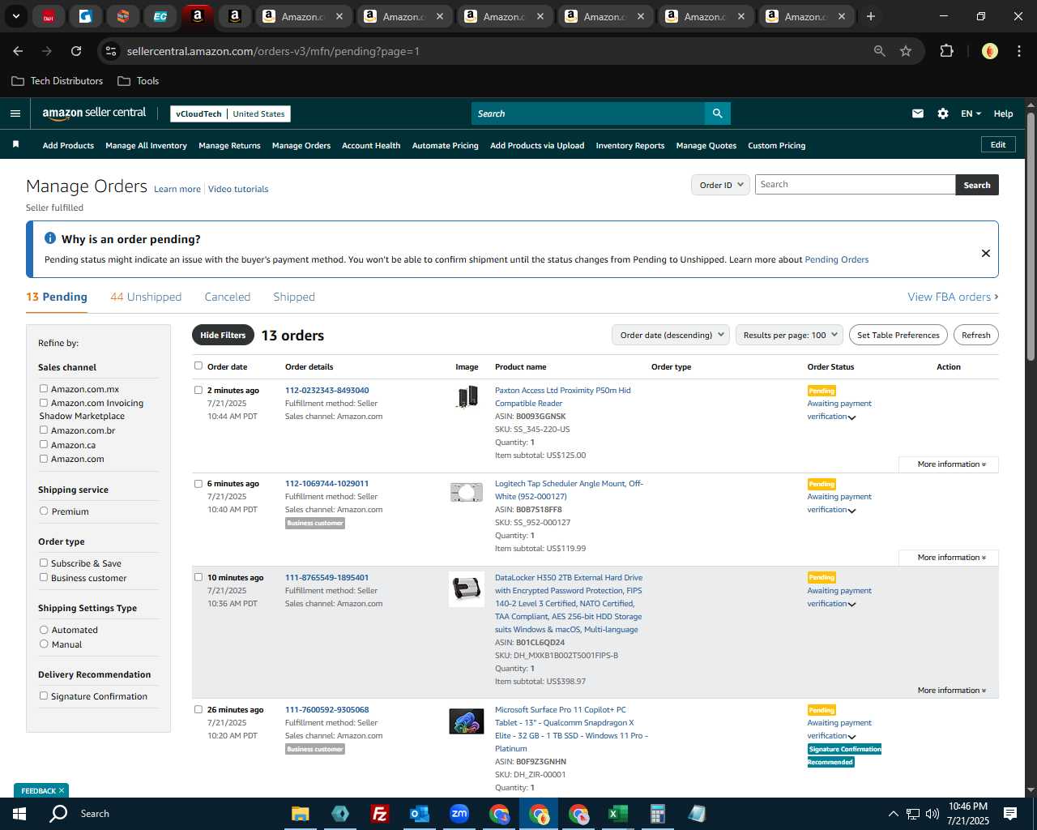Dismiss the 'Why is an order pending' banner

(x=986, y=253)
